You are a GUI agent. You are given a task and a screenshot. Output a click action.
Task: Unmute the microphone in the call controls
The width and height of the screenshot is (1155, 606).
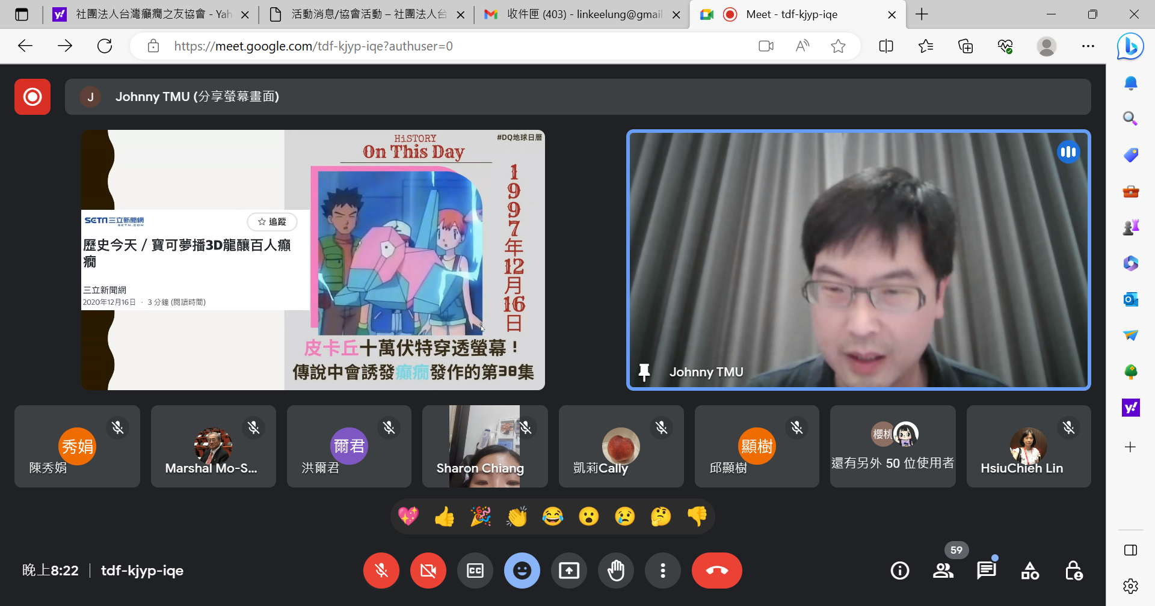381,571
